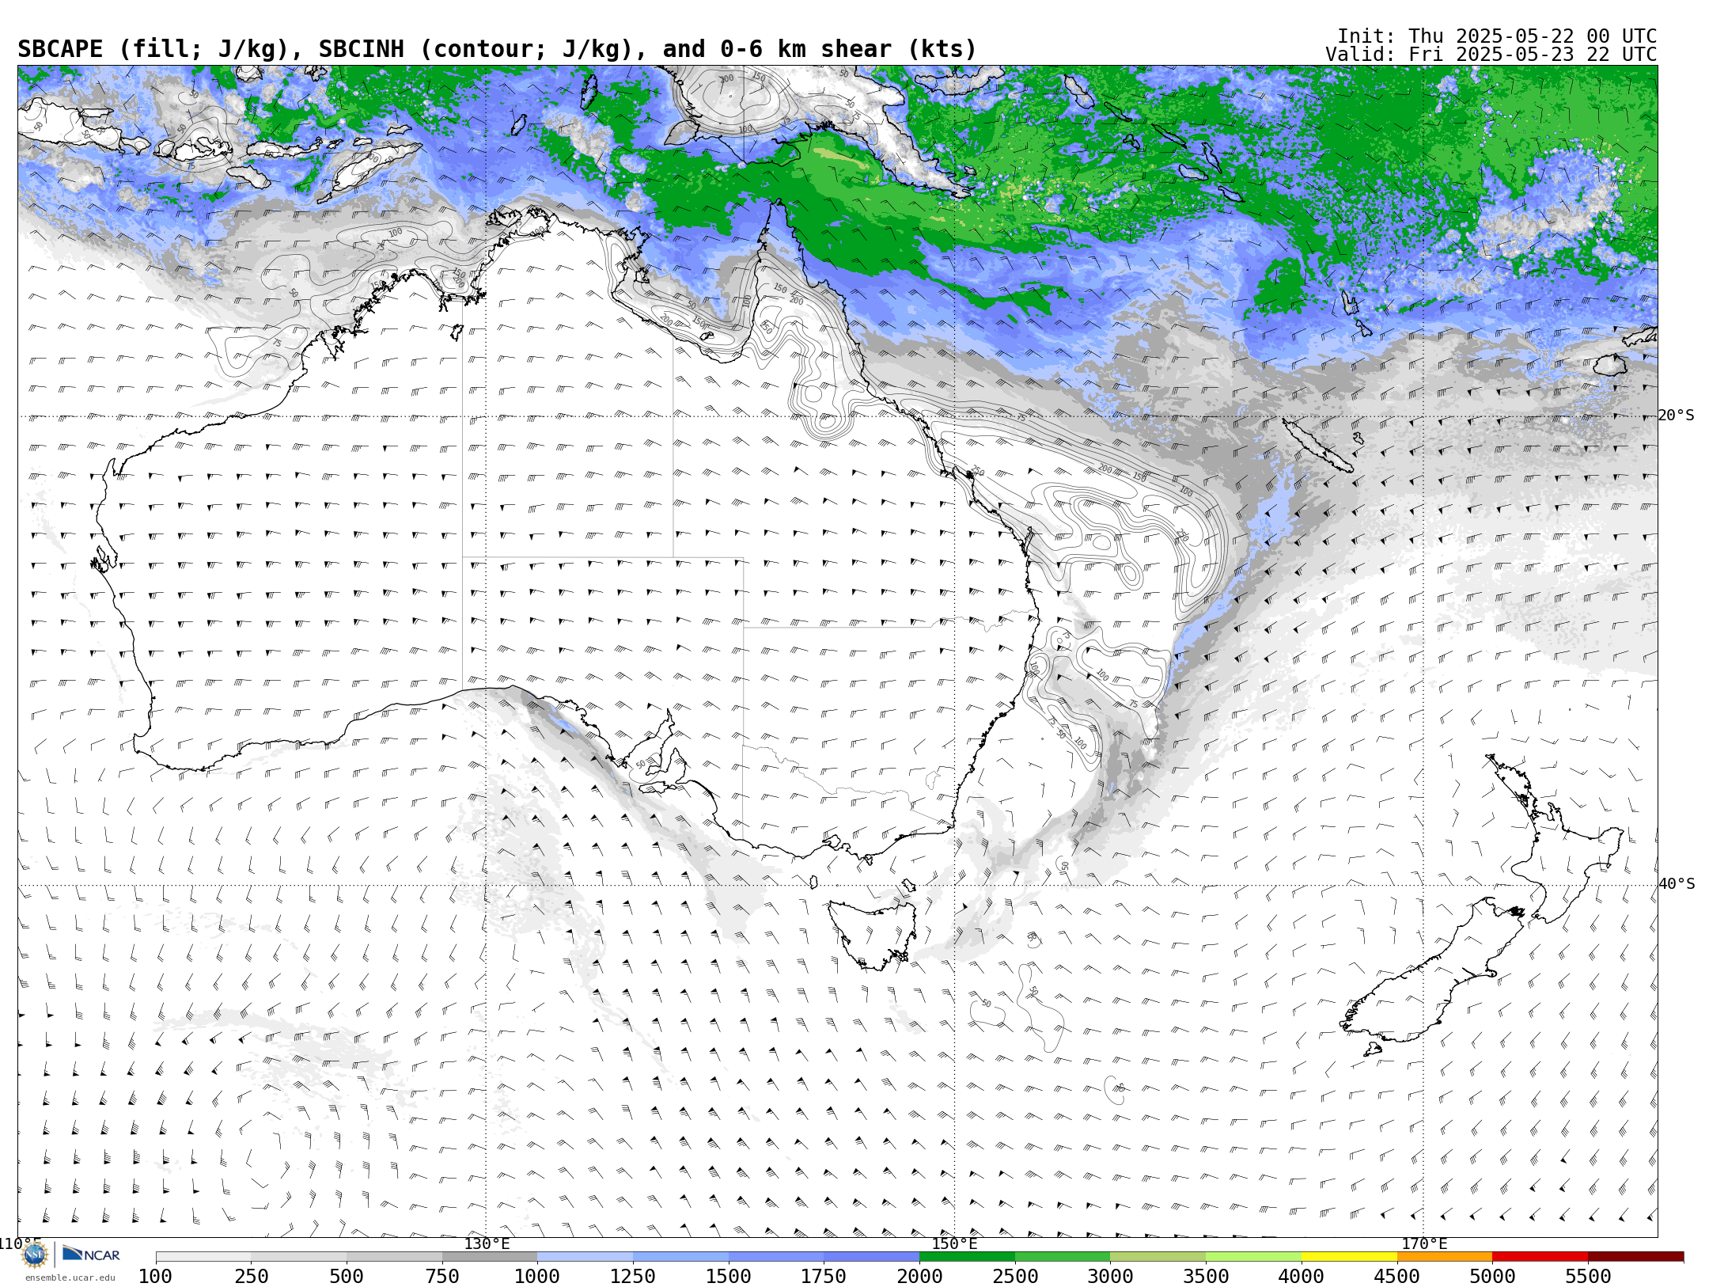Click the NCAR logo

pos(91,1255)
